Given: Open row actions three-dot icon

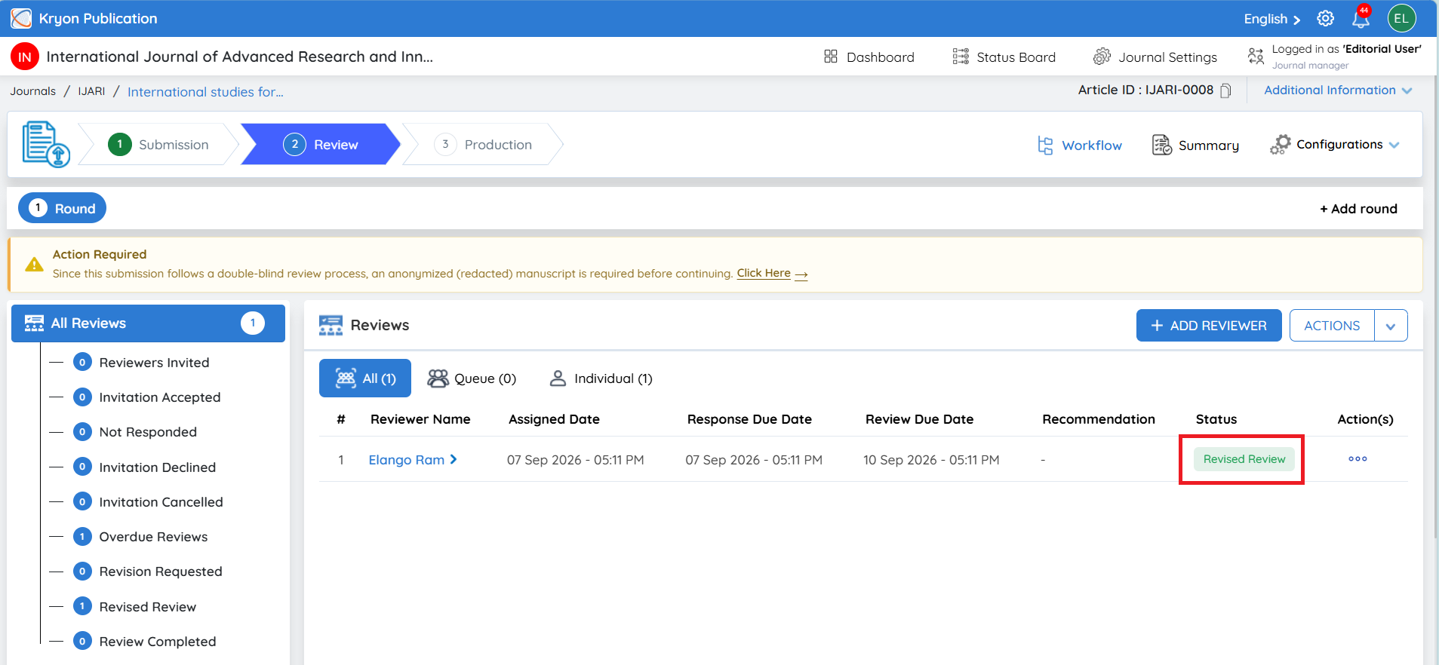Looking at the screenshot, I should tap(1358, 458).
